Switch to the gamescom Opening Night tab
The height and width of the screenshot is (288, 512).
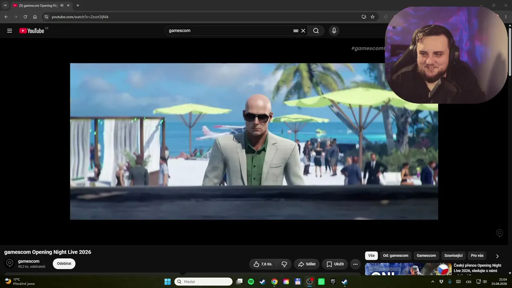(38, 6)
